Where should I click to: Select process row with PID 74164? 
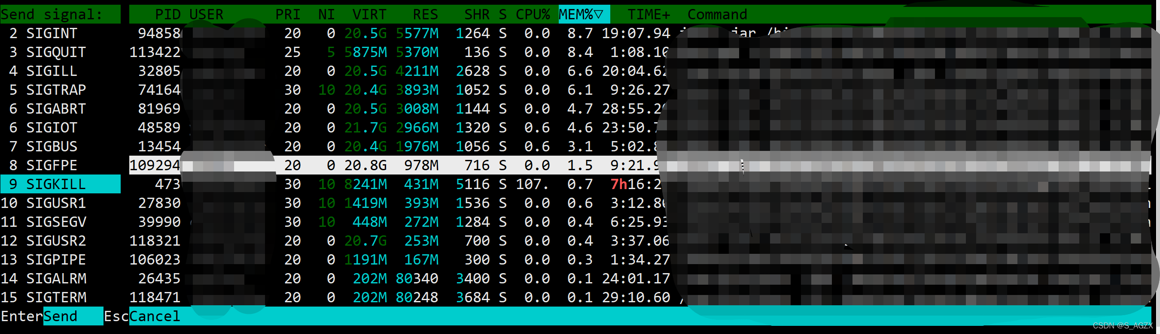(x=640, y=90)
